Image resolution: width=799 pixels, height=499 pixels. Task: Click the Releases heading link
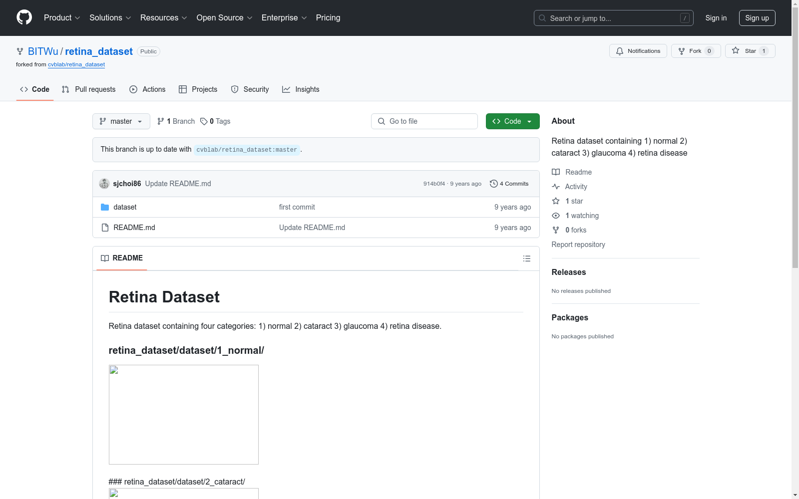pos(569,272)
